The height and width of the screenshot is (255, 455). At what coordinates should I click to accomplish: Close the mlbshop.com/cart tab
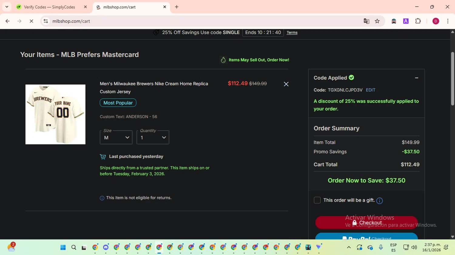tap(165, 7)
